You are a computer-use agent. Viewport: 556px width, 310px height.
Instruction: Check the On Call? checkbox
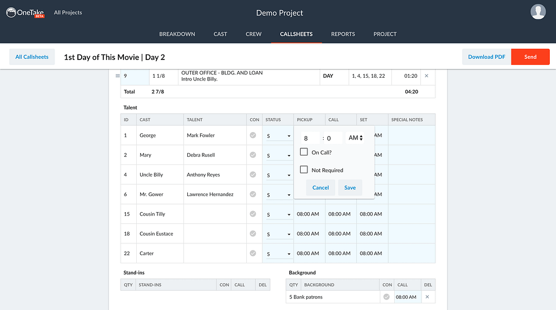[x=304, y=152]
